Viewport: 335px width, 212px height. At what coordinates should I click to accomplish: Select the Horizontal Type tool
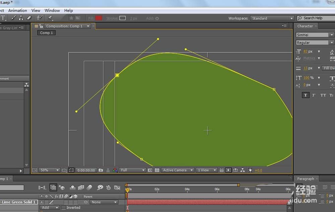pos(3,18)
